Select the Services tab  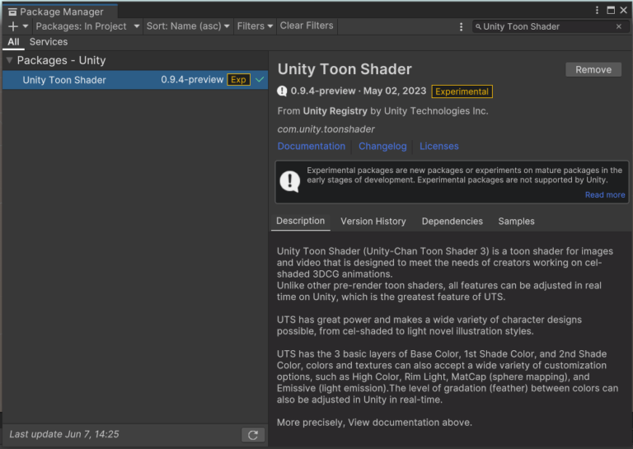49,42
